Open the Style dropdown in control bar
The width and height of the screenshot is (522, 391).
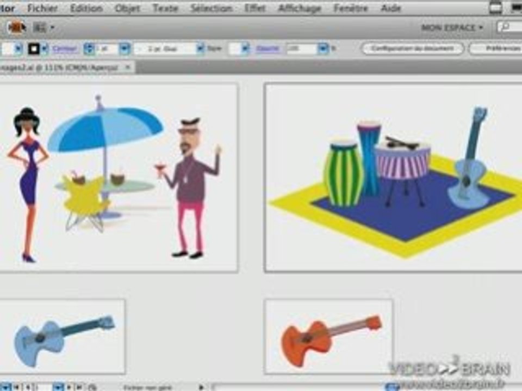pos(245,49)
